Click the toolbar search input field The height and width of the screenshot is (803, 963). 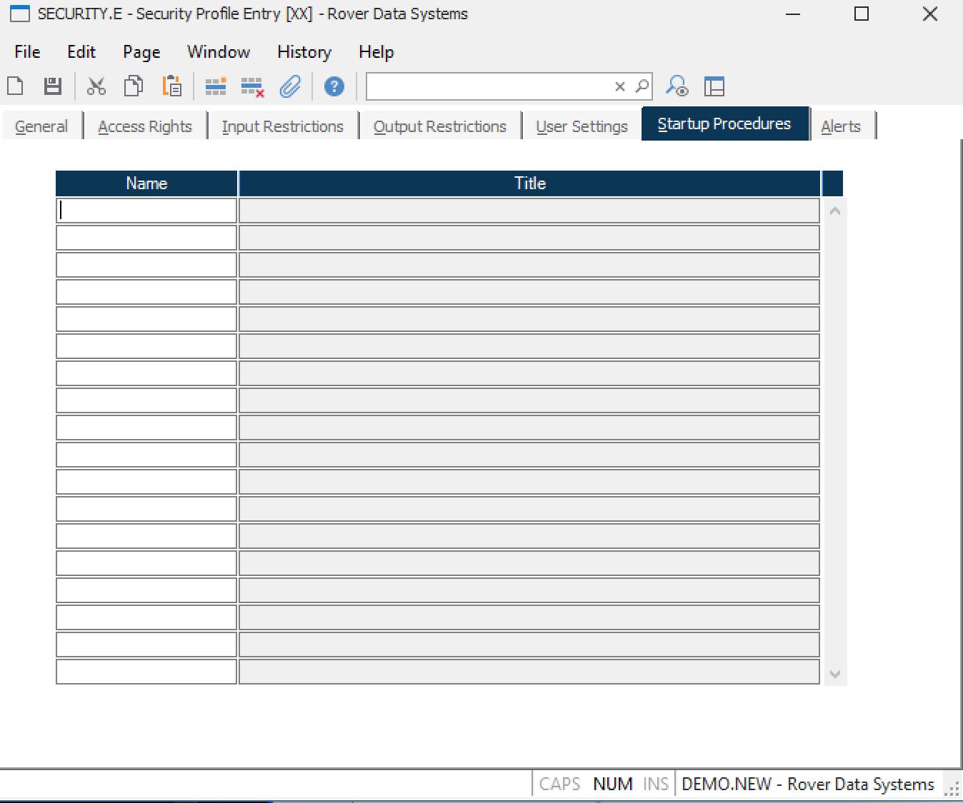point(489,86)
